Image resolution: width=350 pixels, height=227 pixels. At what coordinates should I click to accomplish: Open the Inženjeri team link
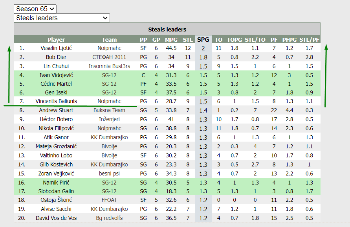coord(109,119)
